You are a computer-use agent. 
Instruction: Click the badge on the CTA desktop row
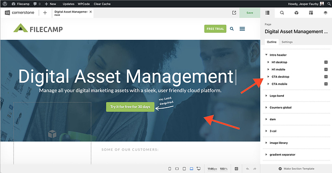pos(326,76)
